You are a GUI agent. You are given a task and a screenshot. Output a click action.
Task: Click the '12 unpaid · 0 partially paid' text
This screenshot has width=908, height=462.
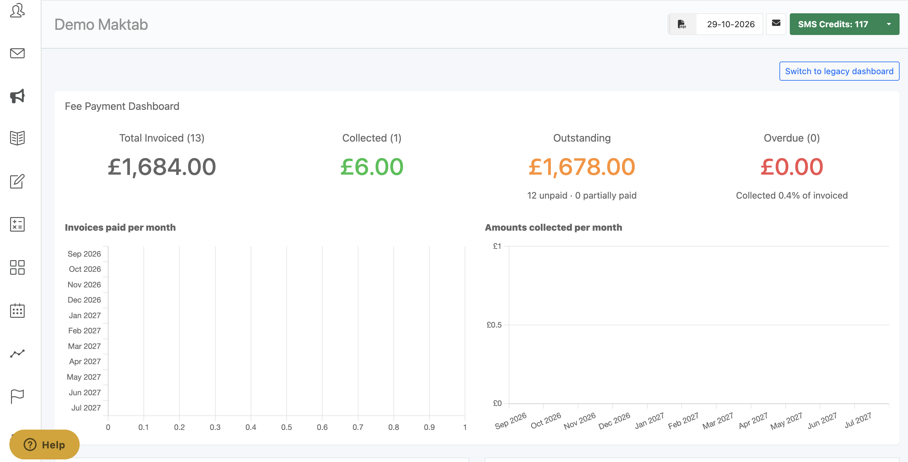pyautogui.click(x=582, y=195)
